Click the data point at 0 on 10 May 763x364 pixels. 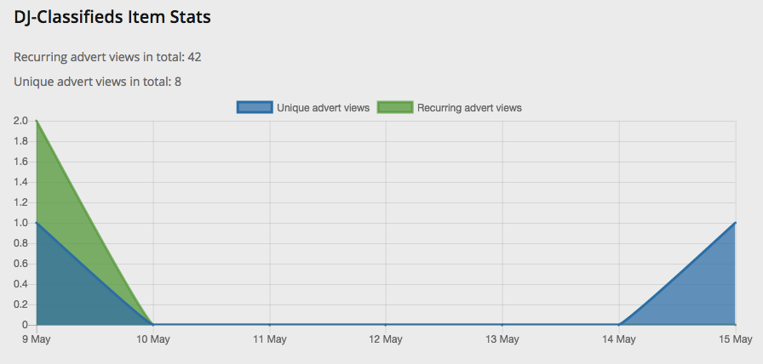coord(153,325)
